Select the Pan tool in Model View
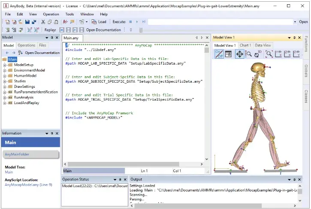The image size is (311, 209). click(x=239, y=54)
